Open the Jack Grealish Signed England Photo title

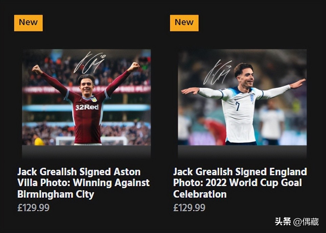point(240,183)
